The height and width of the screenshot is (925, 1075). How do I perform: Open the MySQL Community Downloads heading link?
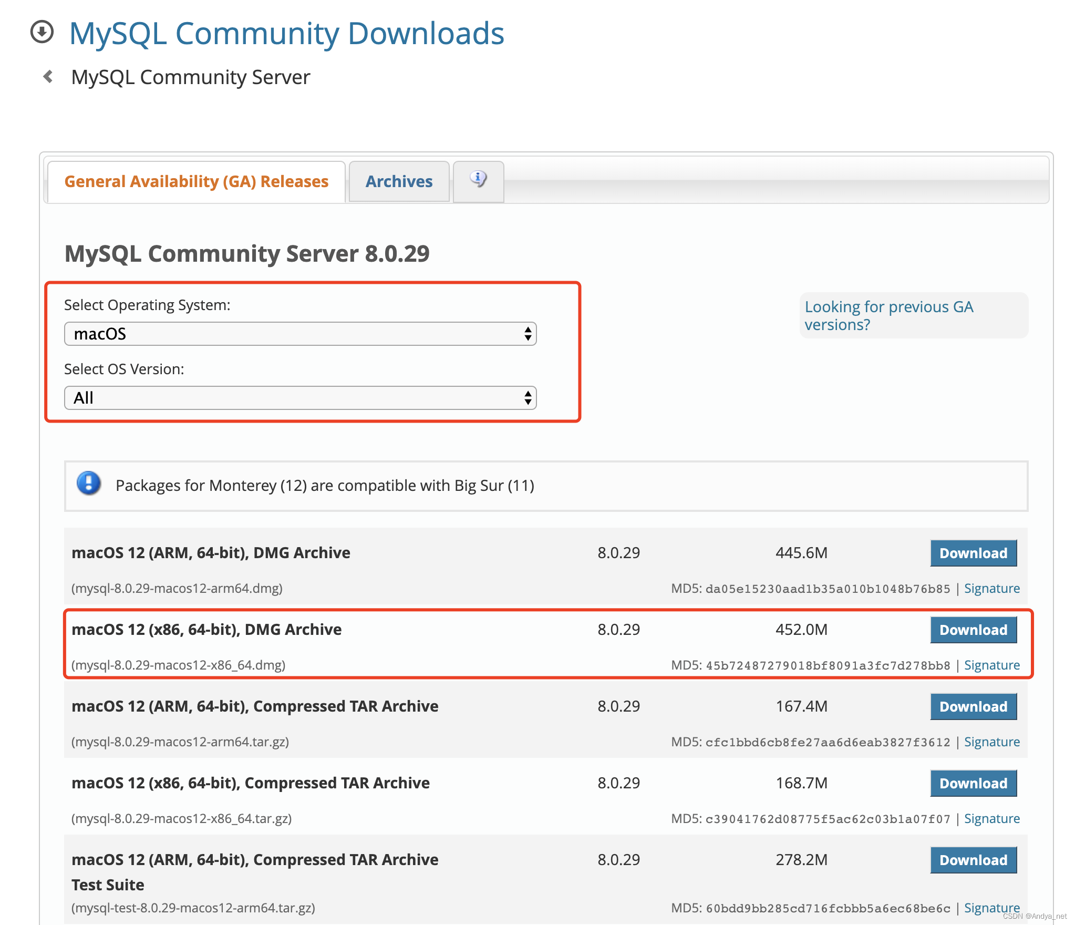[287, 33]
